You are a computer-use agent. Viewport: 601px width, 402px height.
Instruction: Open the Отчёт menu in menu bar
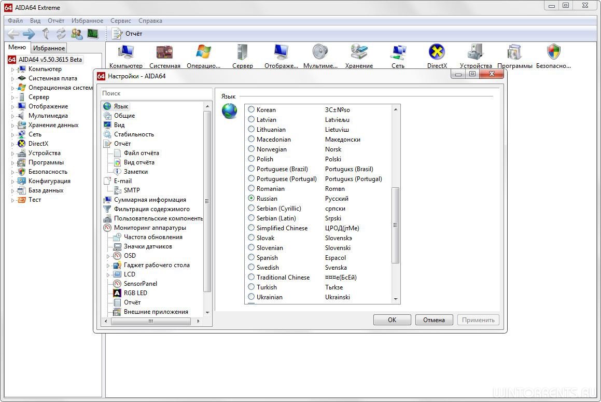coord(56,21)
